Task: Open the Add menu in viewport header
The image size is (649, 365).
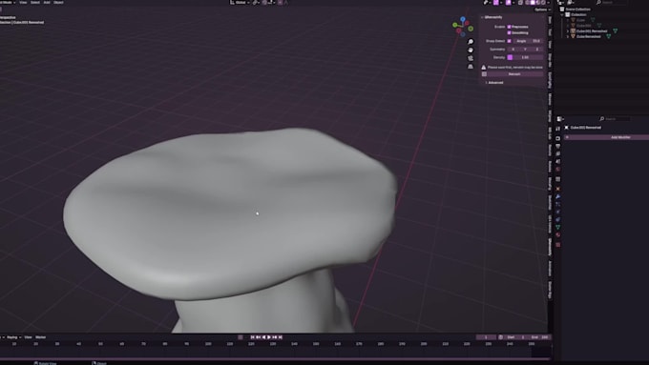Action: pos(47,3)
